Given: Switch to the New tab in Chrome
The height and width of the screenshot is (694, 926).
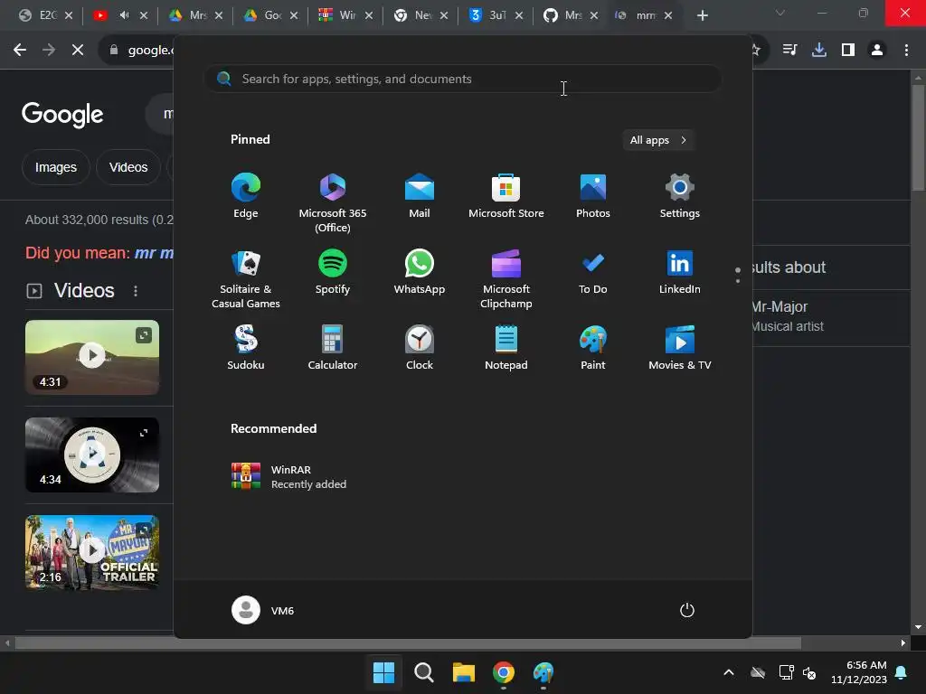Looking at the screenshot, I should pos(414,15).
